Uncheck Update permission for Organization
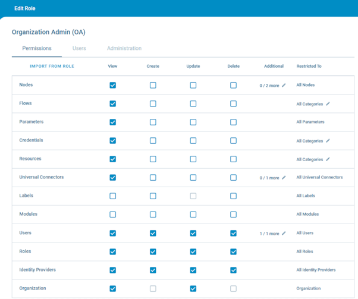 [x=193, y=289]
